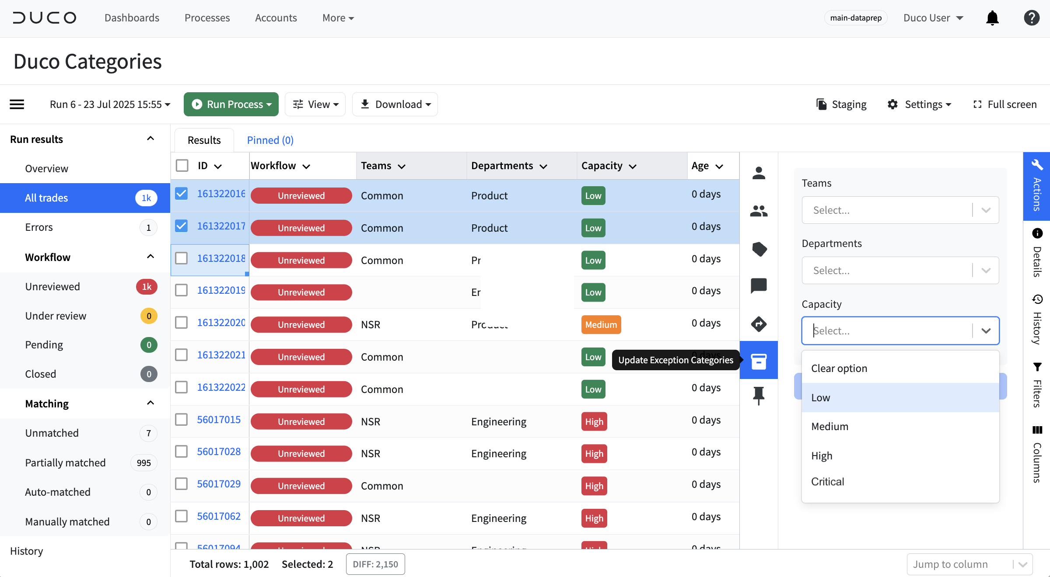Sort by Workflow column arrow

click(x=306, y=166)
